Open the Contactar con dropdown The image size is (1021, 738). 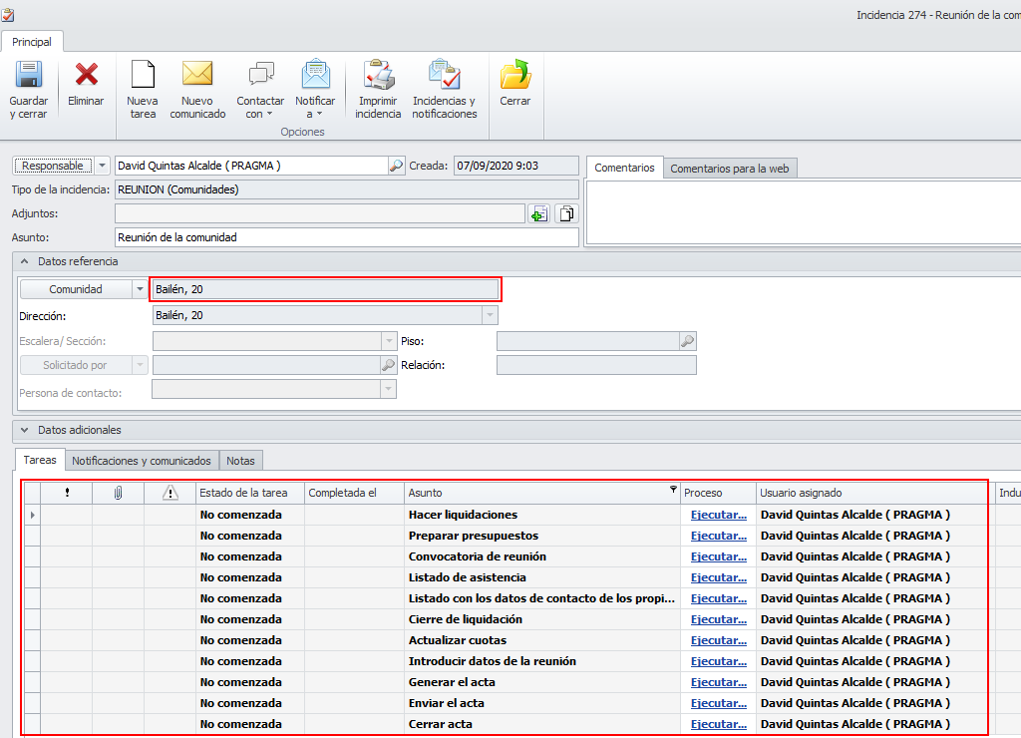point(260,107)
